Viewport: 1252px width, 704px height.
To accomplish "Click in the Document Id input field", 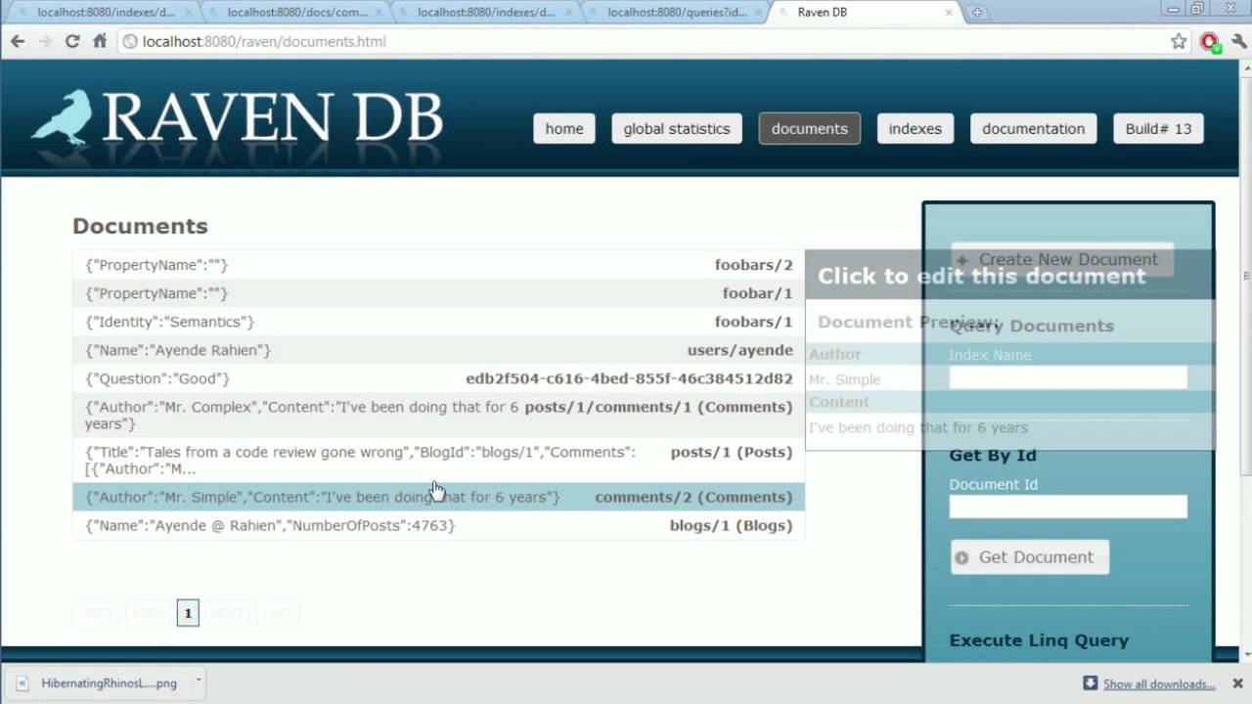I will 1068,506.
